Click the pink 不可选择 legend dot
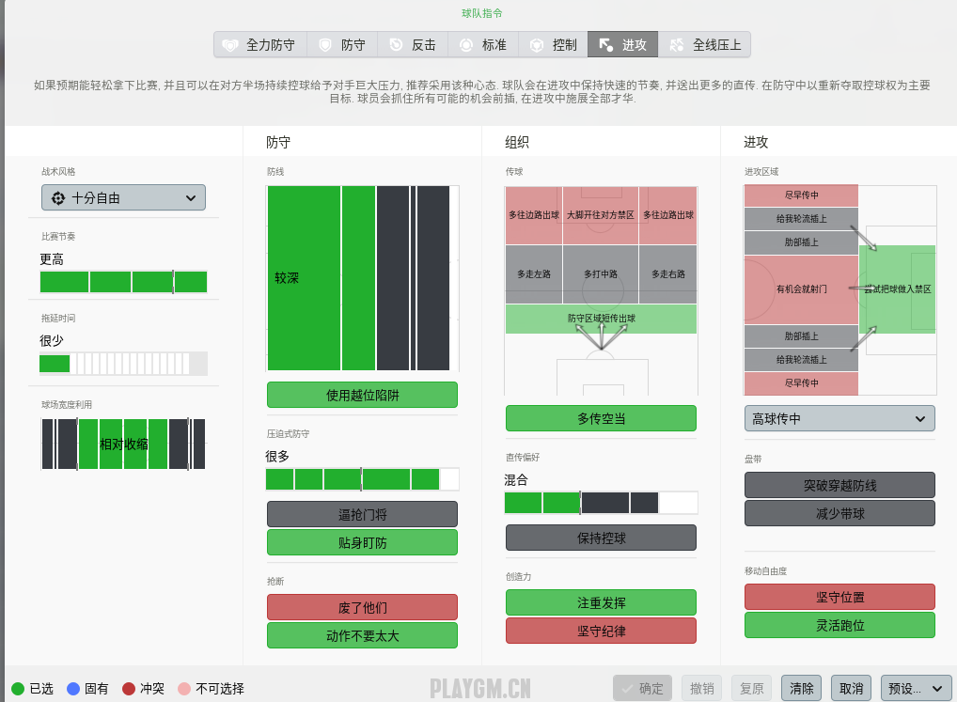 pyautogui.click(x=184, y=689)
